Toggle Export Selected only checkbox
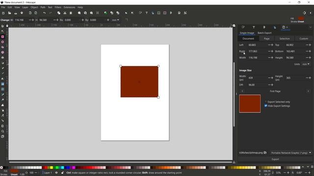Image resolution: width=314 pixels, height=176 pixels. point(266,102)
